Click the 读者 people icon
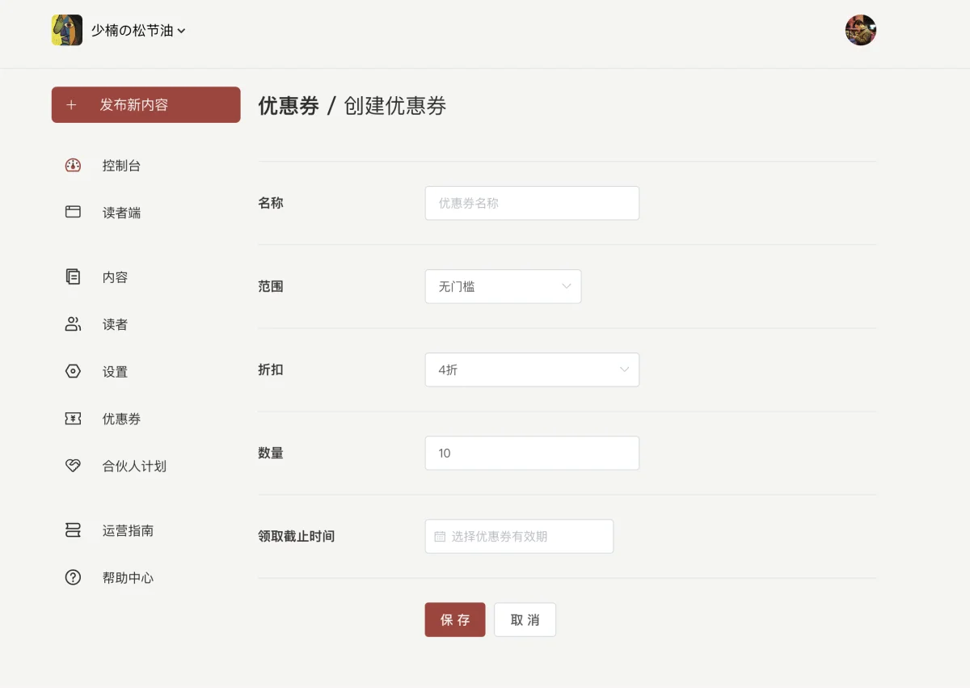970x688 pixels. pyautogui.click(x=73, y=324)
